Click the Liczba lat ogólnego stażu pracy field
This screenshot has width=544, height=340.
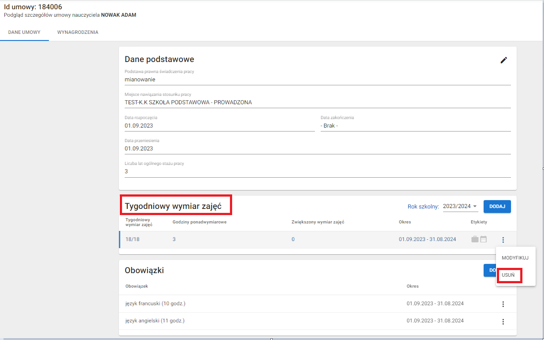317,171
